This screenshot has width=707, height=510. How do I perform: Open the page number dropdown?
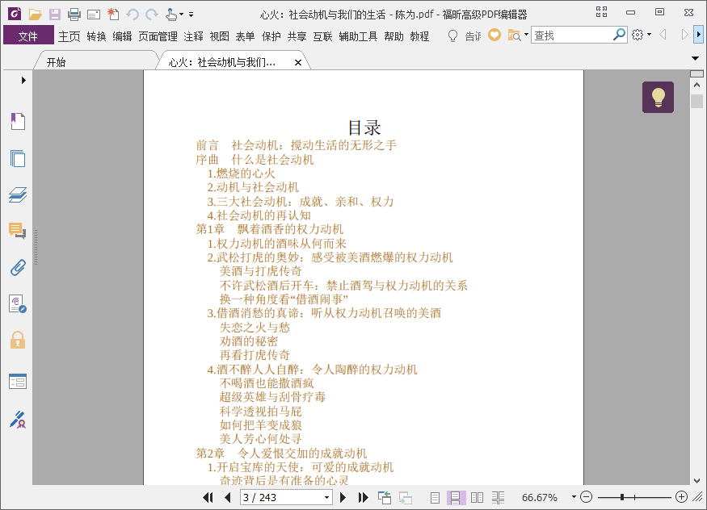(x=327, y=497)
